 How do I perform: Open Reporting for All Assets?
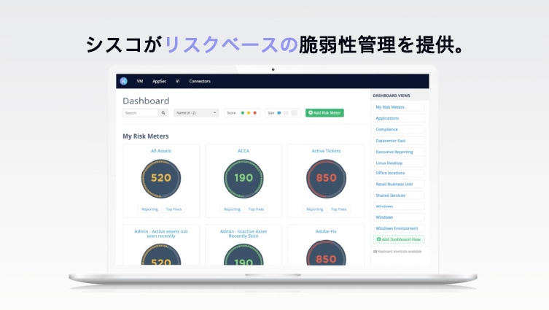[x=150, y=209]
